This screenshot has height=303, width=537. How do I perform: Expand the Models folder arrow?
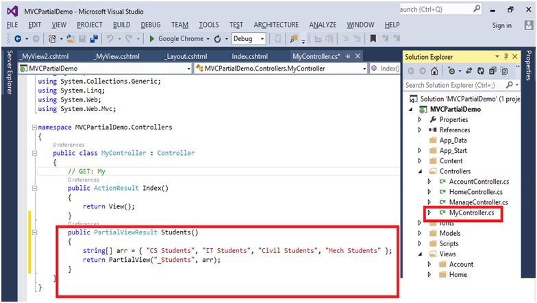(420, 233)
